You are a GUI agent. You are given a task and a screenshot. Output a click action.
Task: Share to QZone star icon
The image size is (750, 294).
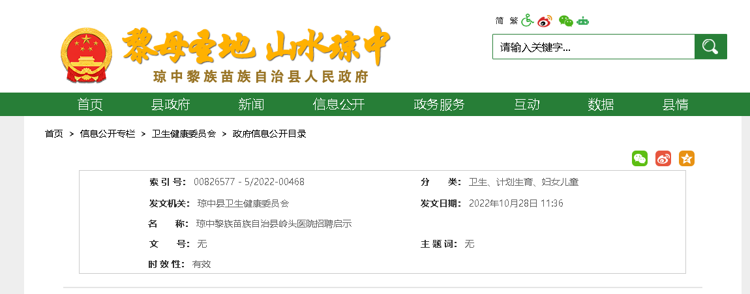(x=686, y=158)
